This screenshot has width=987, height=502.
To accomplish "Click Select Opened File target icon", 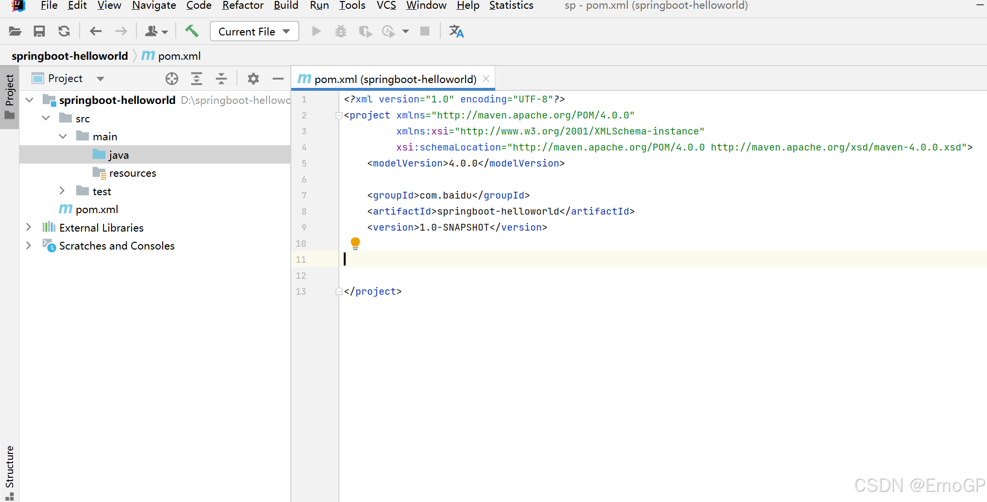I will coord(172,79).
